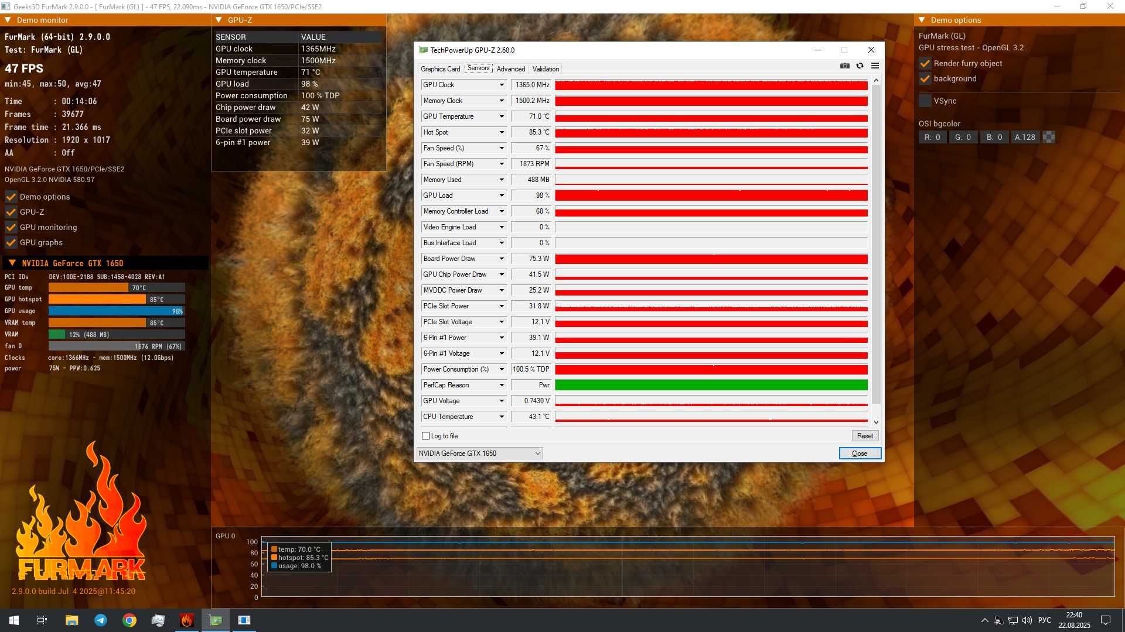Image resolution: width=1125 pixels, height=632 pixels.
Task: Click the 100.5 % TDP value field
Action: click(x=531, y=369)
